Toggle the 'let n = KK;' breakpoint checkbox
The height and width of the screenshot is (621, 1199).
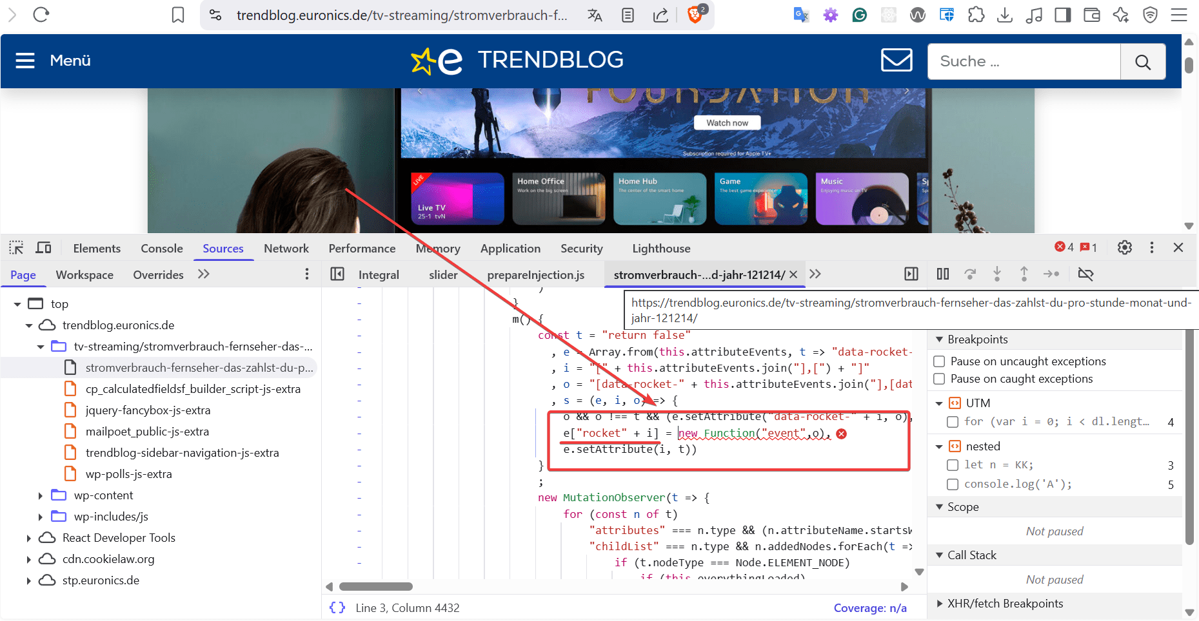953,465
